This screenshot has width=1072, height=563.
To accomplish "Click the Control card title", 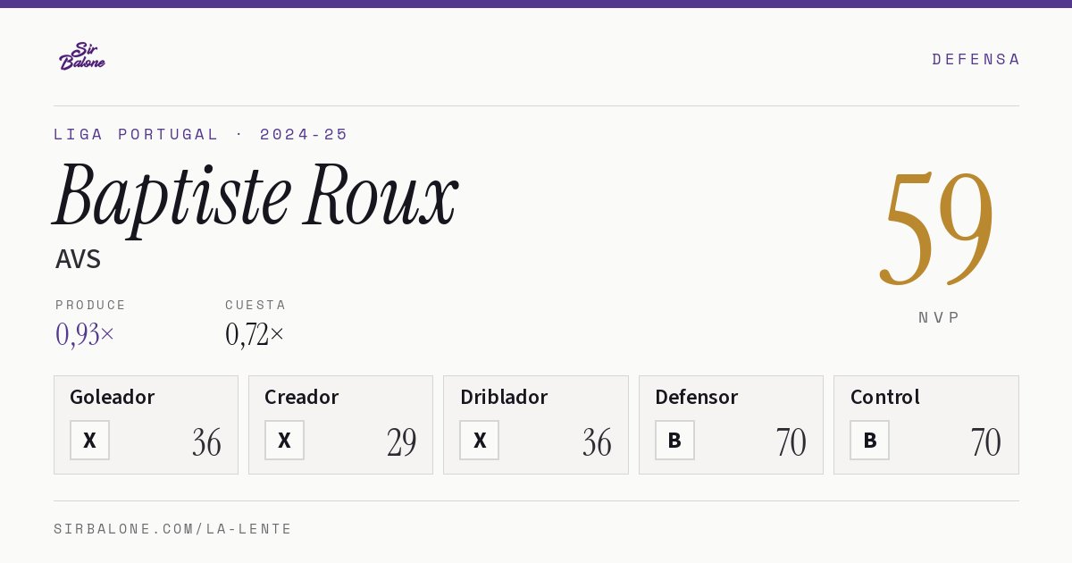I will tap(885, 397).
